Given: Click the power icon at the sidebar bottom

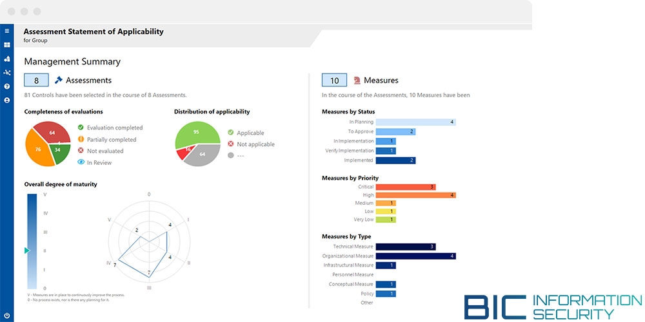Looking at the screenshot, I should click(x=6, y=316).
